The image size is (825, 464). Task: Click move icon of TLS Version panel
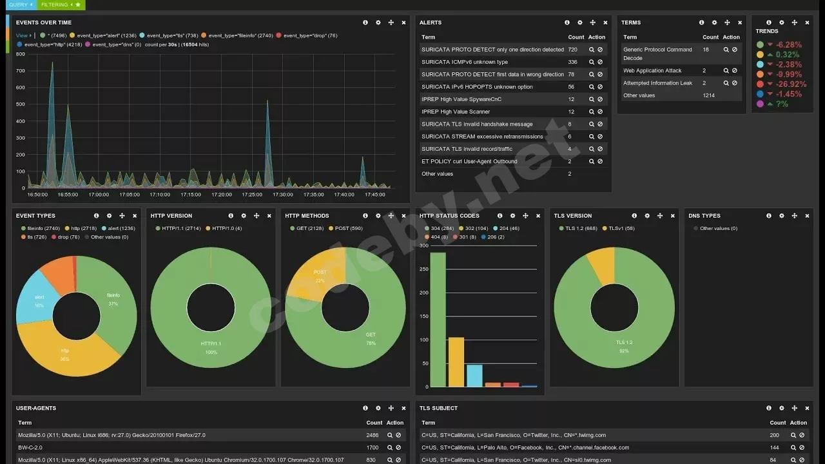coord(660,216)
